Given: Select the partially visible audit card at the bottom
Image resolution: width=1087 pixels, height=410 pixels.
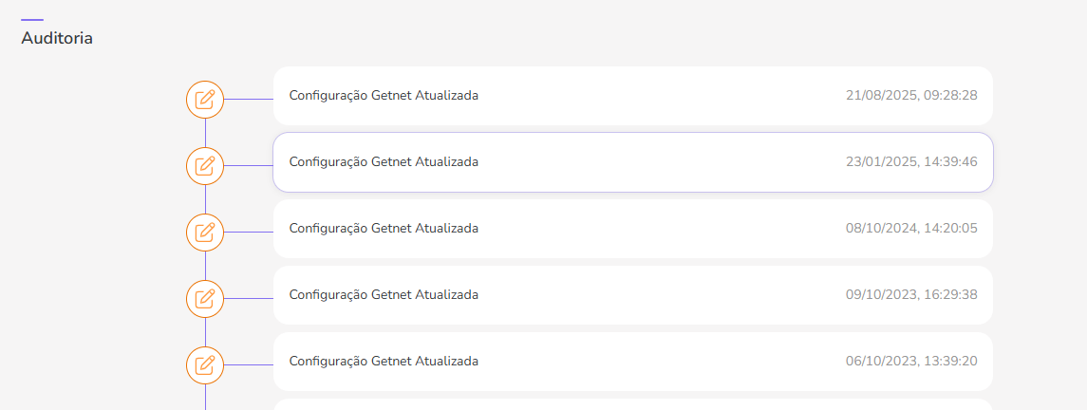Looking at the screenshot, I should click(632, 404).
